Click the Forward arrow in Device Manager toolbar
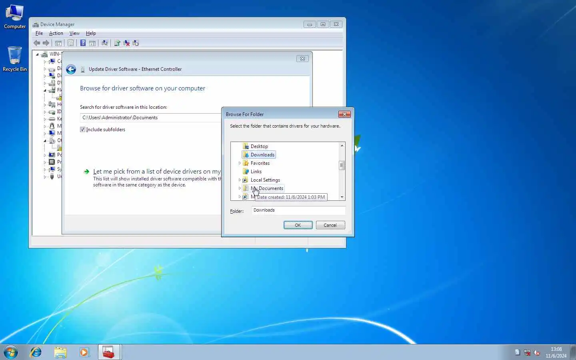Screen dimensions: 576x360 point(46,43)
